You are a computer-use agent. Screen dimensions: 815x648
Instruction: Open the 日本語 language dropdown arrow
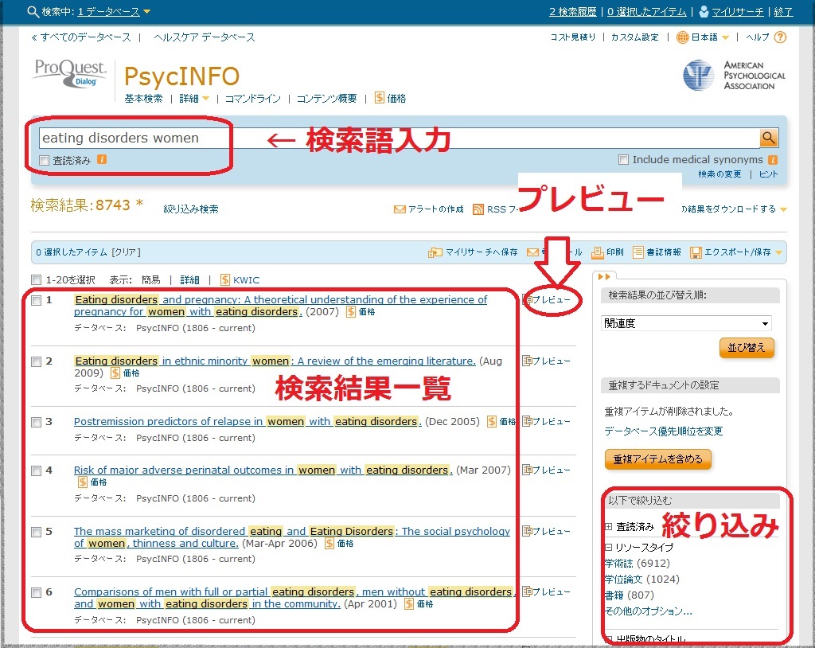click(x=726, y=37)
